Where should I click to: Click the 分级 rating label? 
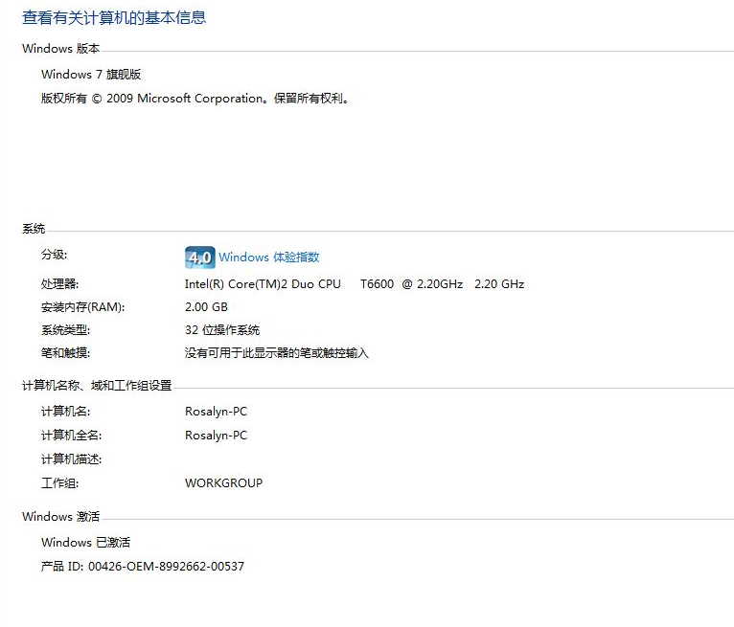(x=54, y=255)
